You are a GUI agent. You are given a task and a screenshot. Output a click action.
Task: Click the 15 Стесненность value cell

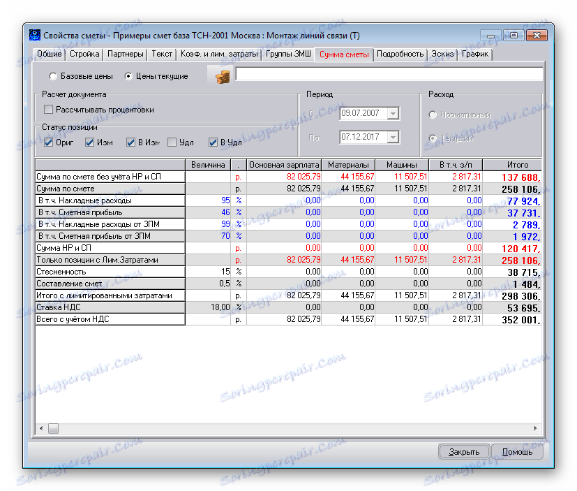(208, 272)
